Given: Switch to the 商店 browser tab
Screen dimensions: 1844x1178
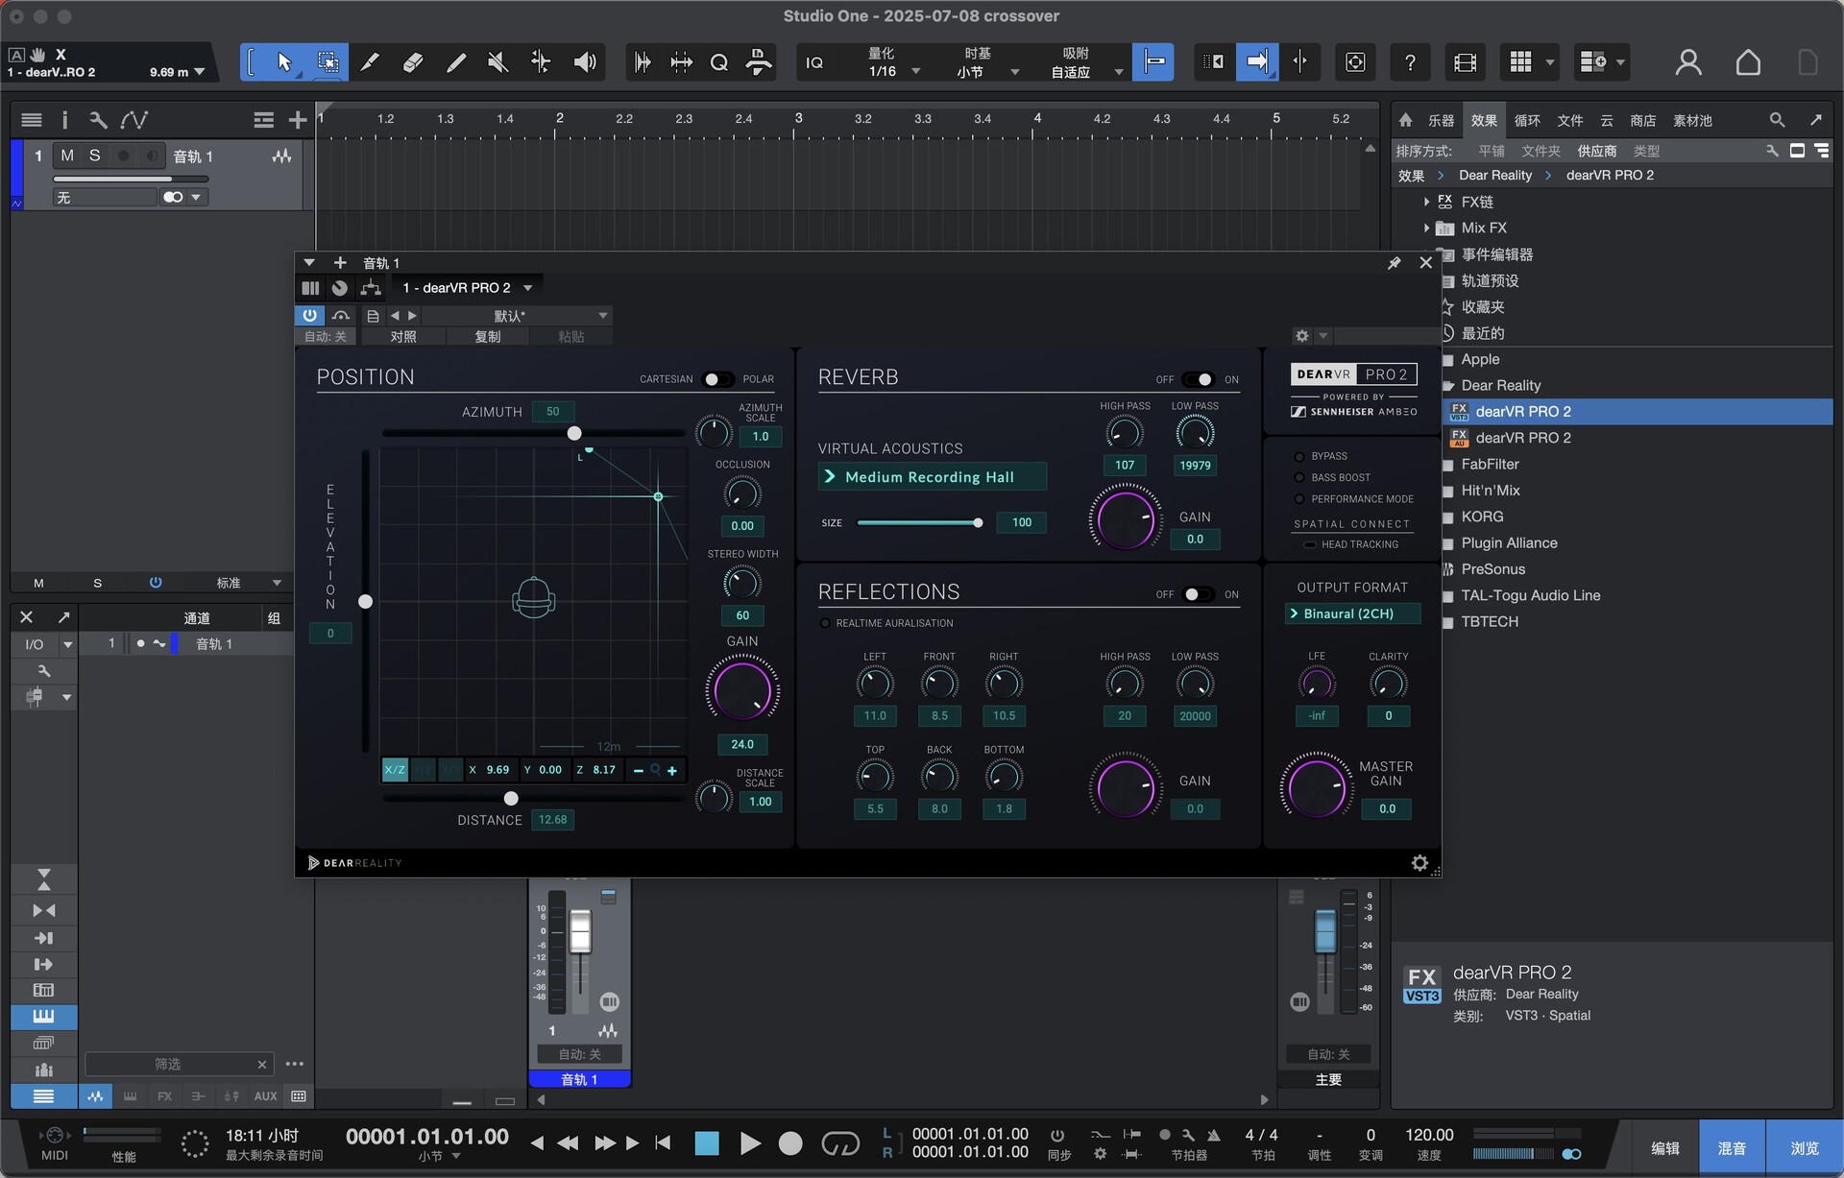Looking at the screenshot, I should tap(1643, 121).
